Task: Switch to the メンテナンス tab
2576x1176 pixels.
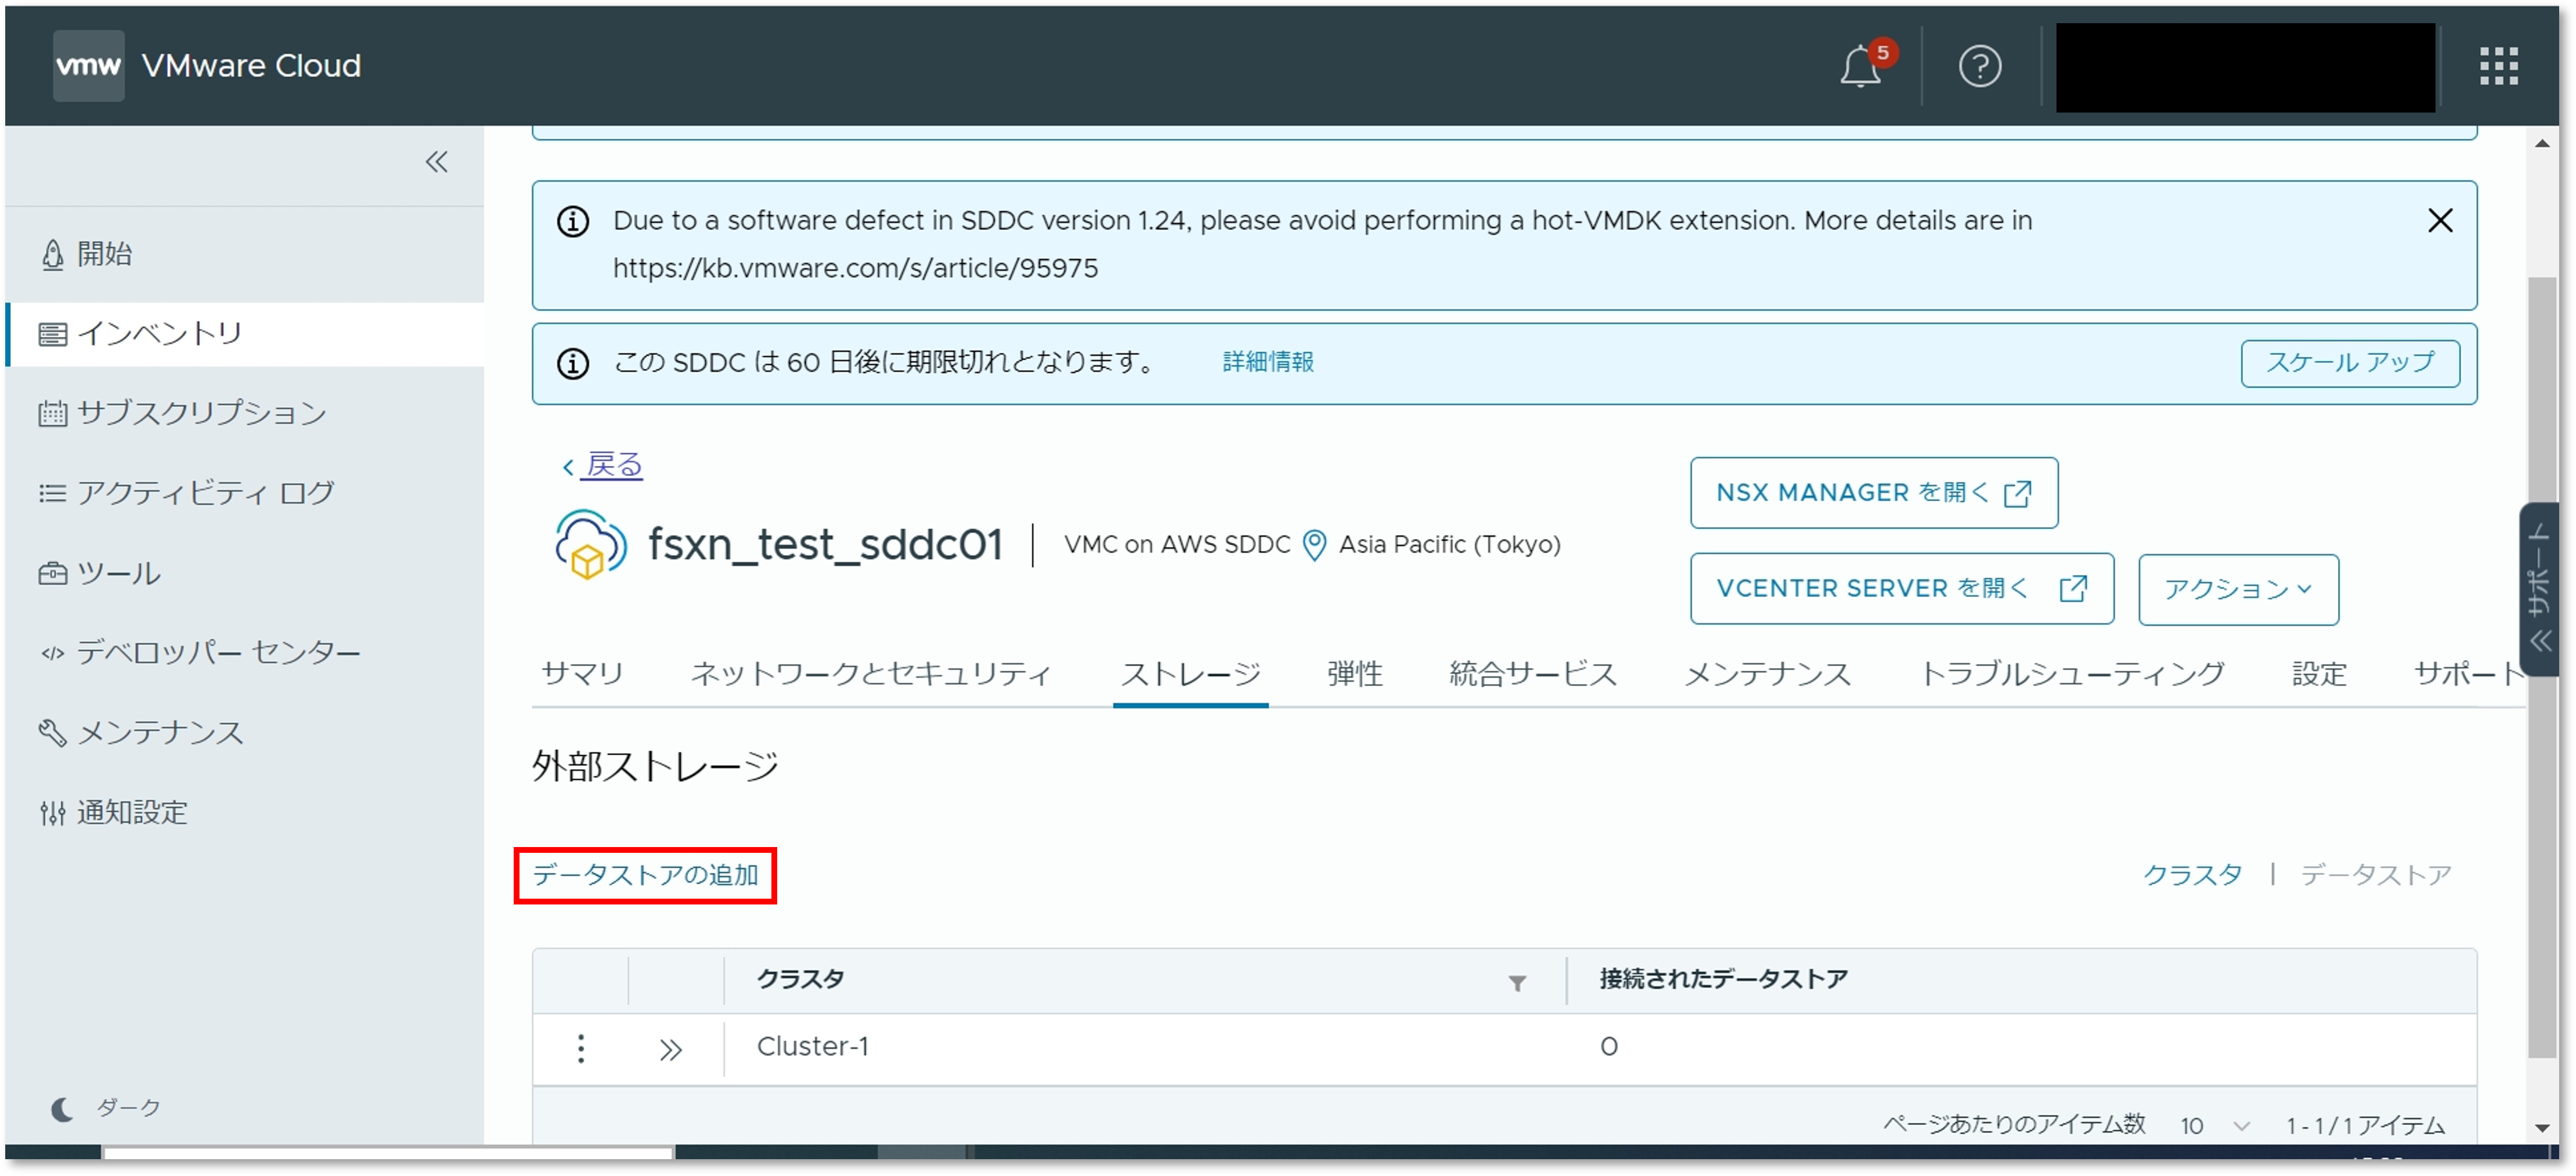Action: (x=1767, y=674)
